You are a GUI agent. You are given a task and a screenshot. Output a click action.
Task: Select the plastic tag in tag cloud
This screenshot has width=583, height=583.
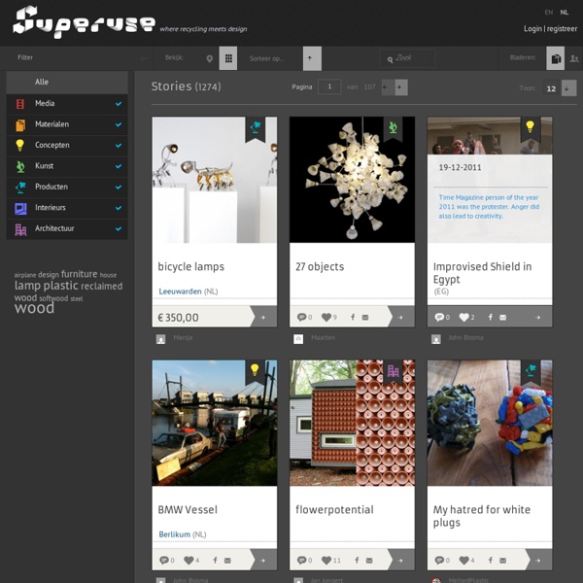click(60, 286)
